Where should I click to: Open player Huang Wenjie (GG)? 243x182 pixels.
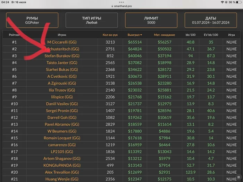tap(62, 179)
